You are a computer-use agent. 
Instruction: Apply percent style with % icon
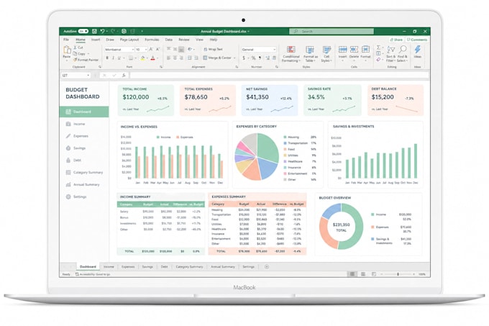[253, 58]
